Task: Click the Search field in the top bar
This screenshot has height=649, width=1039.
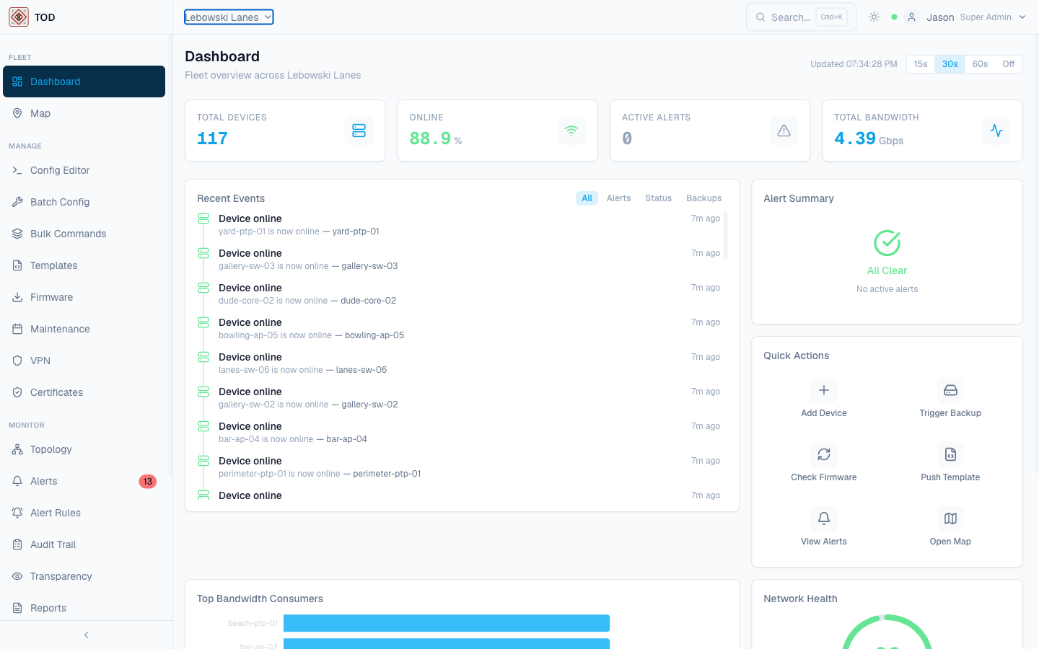Action: pyautogui.click(x=794, y=17)
